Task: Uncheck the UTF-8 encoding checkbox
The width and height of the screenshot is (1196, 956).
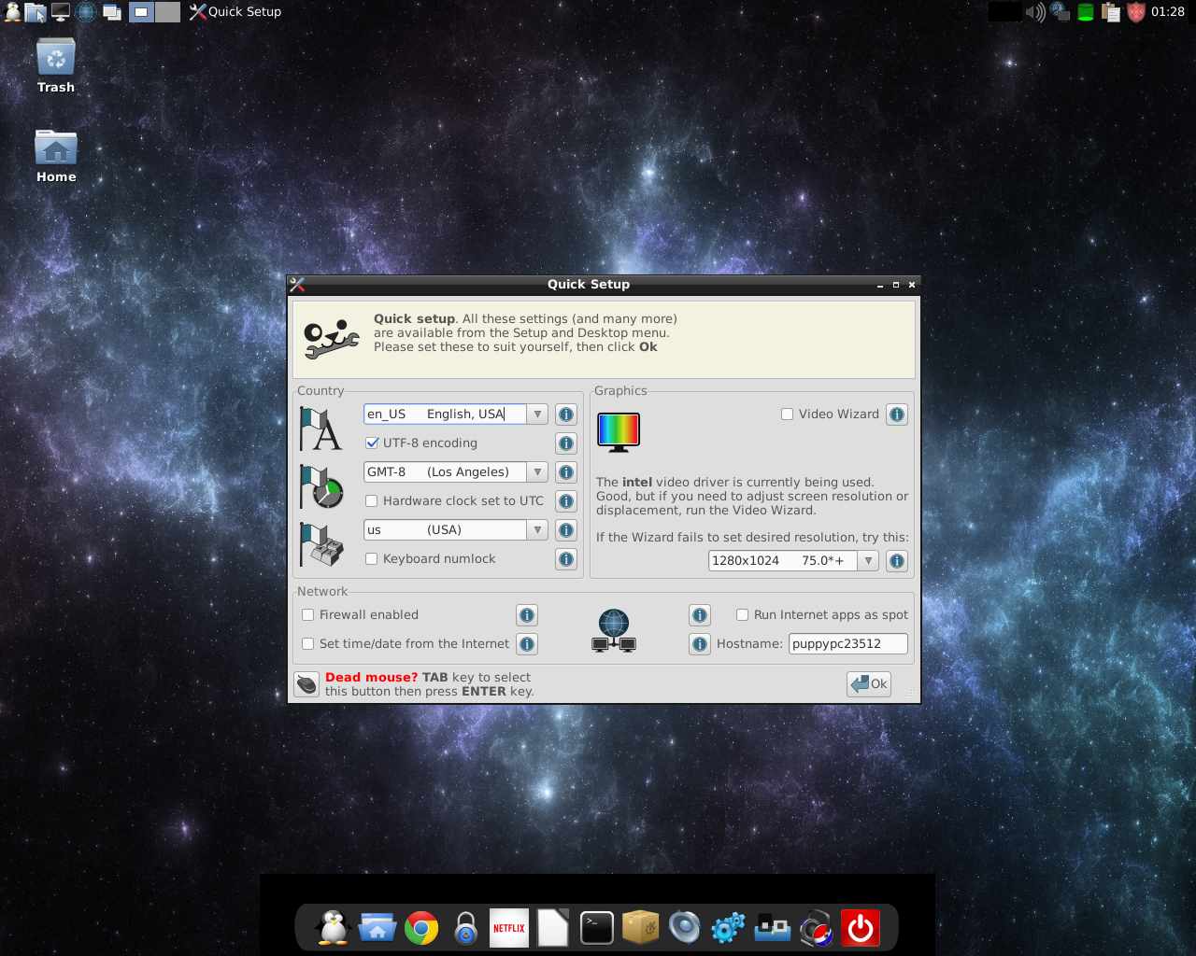Action: pyautogui.click(x=372, y=443)
